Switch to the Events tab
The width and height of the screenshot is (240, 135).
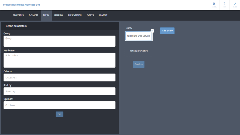[90, 15]
